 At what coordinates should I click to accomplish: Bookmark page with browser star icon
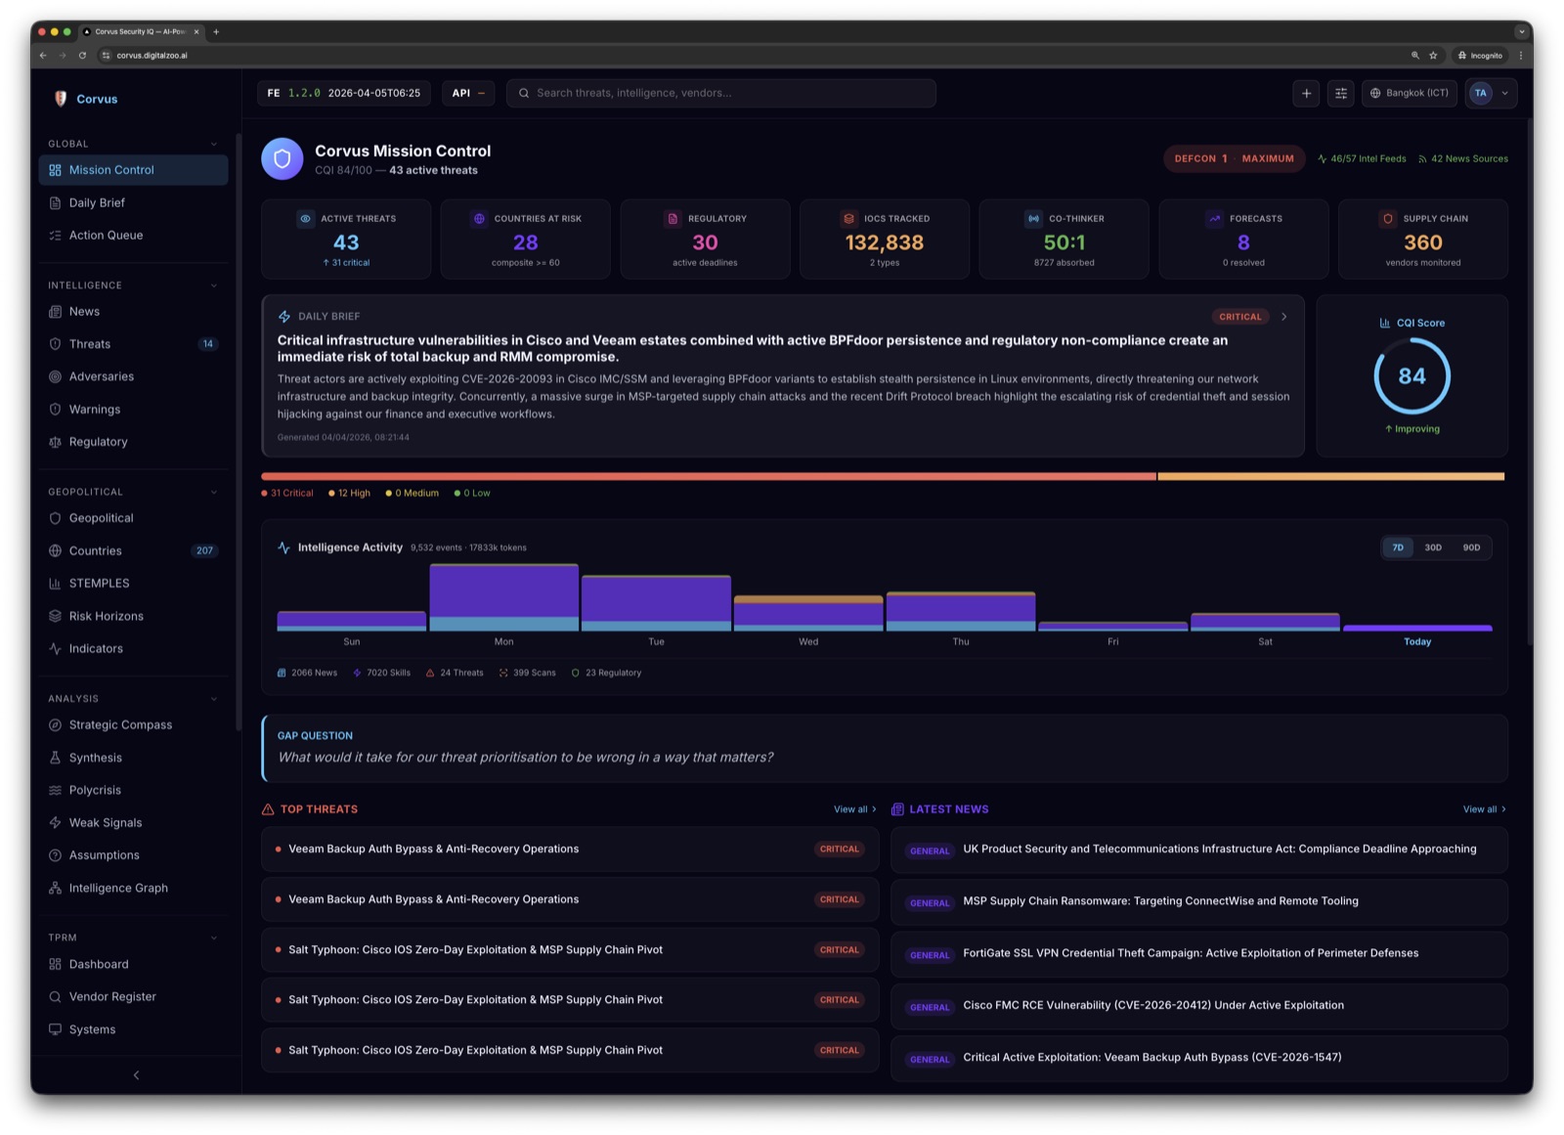(1433, 56)
